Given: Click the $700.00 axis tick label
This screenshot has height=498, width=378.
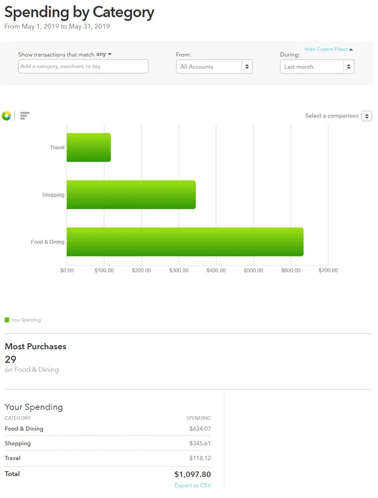Looking at the screenshot, I should (x=328, y=270).
